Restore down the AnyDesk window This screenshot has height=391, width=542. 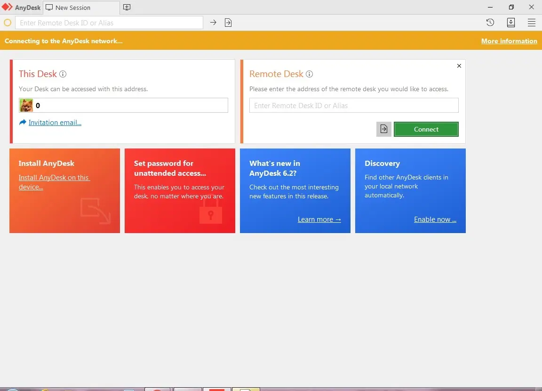point(511,7)
